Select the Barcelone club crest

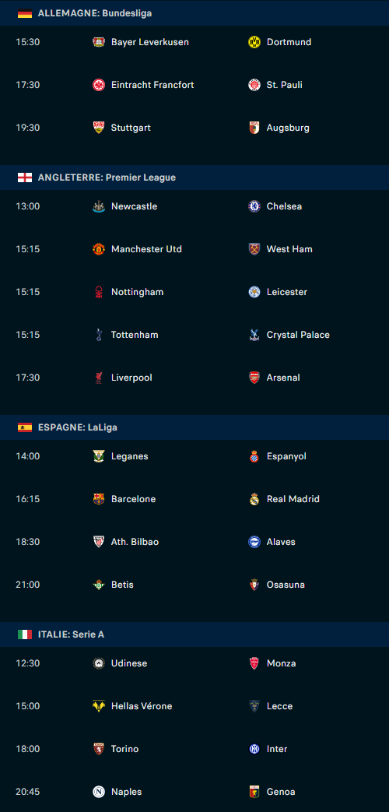coord(99,499)
